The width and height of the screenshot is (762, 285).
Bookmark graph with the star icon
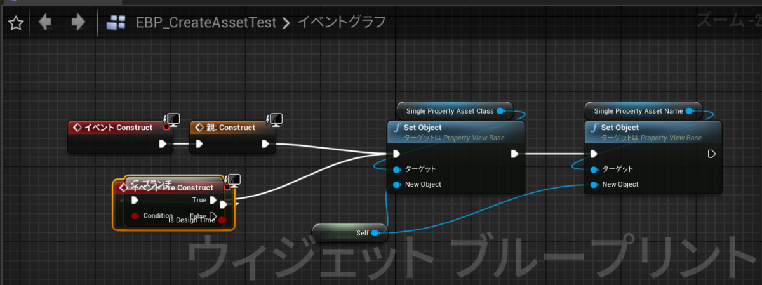click(16, 23)
